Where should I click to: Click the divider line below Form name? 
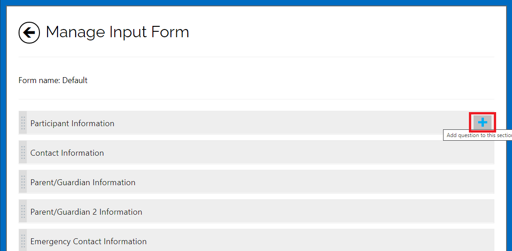click(x=256, y=99)
